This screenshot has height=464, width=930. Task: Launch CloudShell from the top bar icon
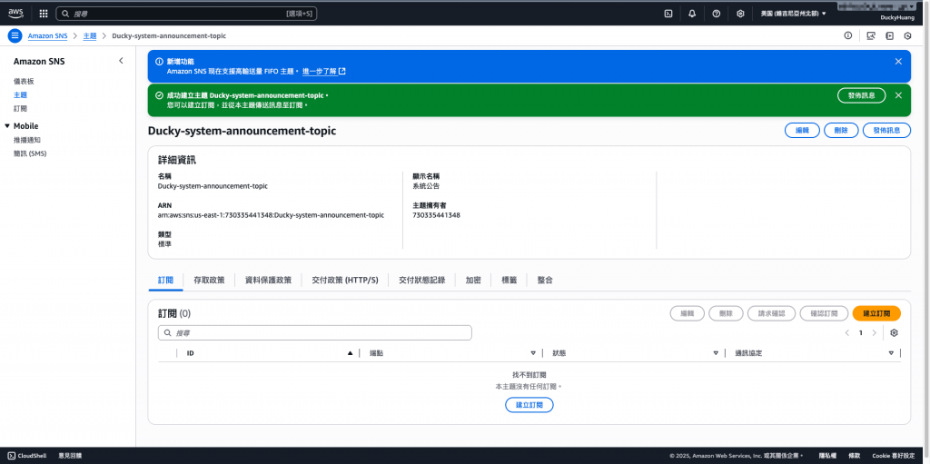pyautogui.click(x=668, y=14)
